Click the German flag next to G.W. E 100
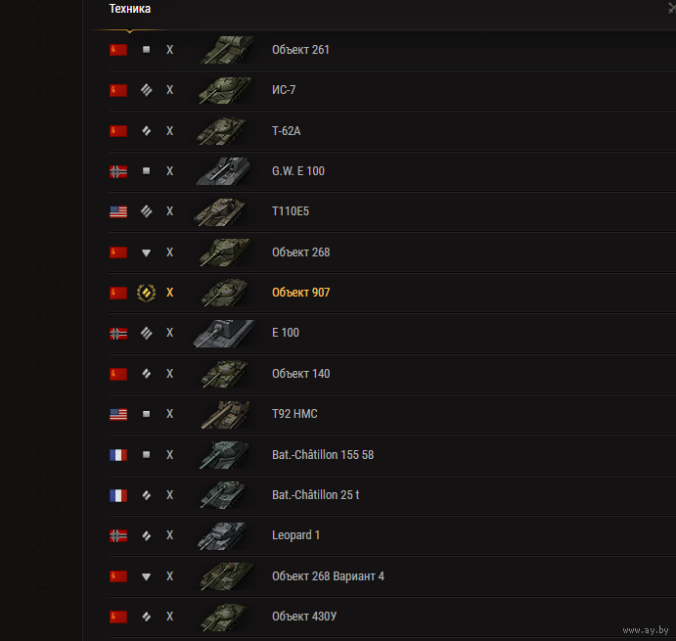This screenshot has width=676, height=641. pyautogui.click(x=118, y=171)
